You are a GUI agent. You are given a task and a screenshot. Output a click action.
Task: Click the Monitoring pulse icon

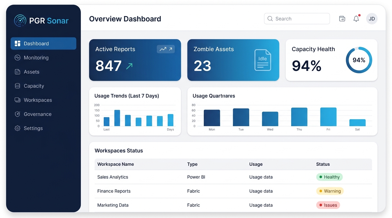[17, 58]
